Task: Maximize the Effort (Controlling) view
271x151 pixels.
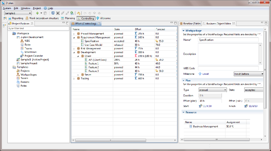Action: tap(175, 23)
